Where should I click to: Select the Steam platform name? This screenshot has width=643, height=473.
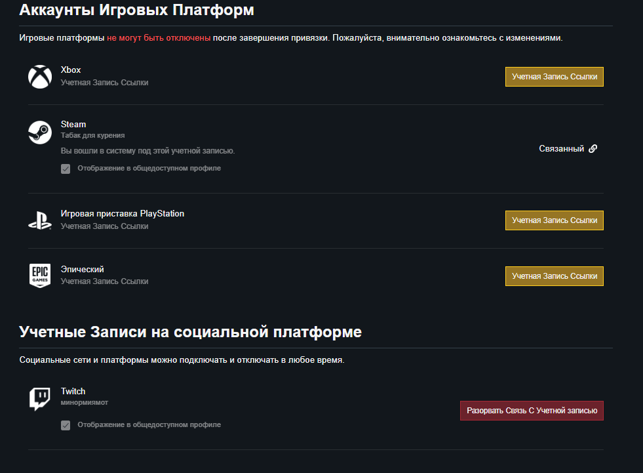(73, 125)
